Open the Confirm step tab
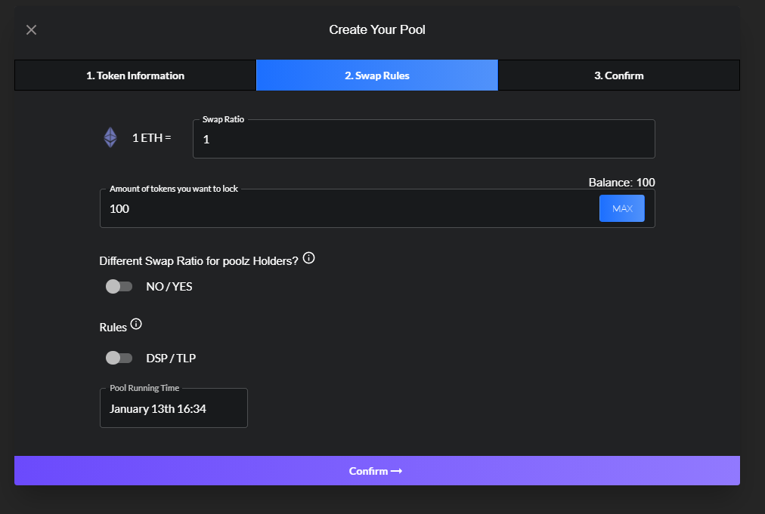The width and height of the screenshot is (765, 514). coord(618,75)
